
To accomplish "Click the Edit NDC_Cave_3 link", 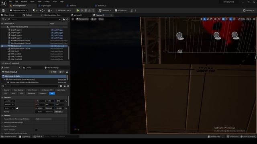I will 57,46.
